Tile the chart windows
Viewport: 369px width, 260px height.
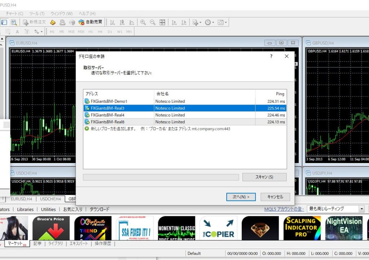pyautogui.click(x=163, y=22)
